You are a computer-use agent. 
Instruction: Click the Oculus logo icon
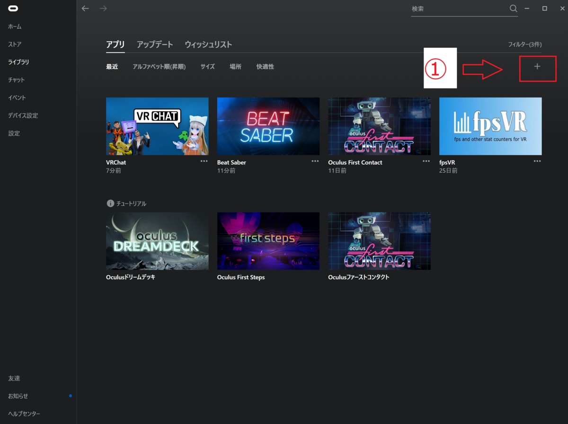[x=14, y=9]
